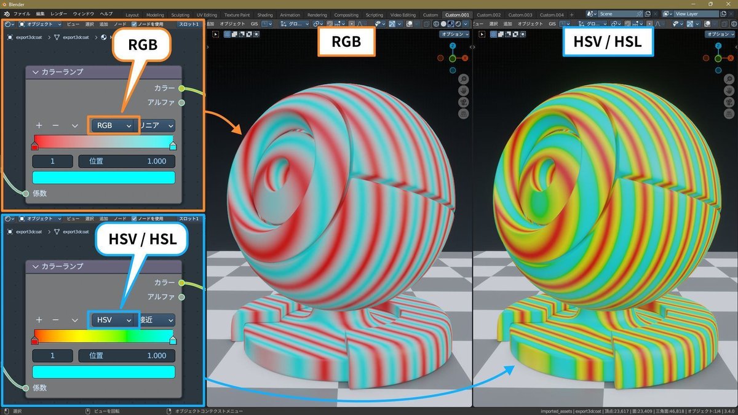Screen dimensions: 738x415
Task: Click カラー output socket of top color ramp
Action: (181, 89)
